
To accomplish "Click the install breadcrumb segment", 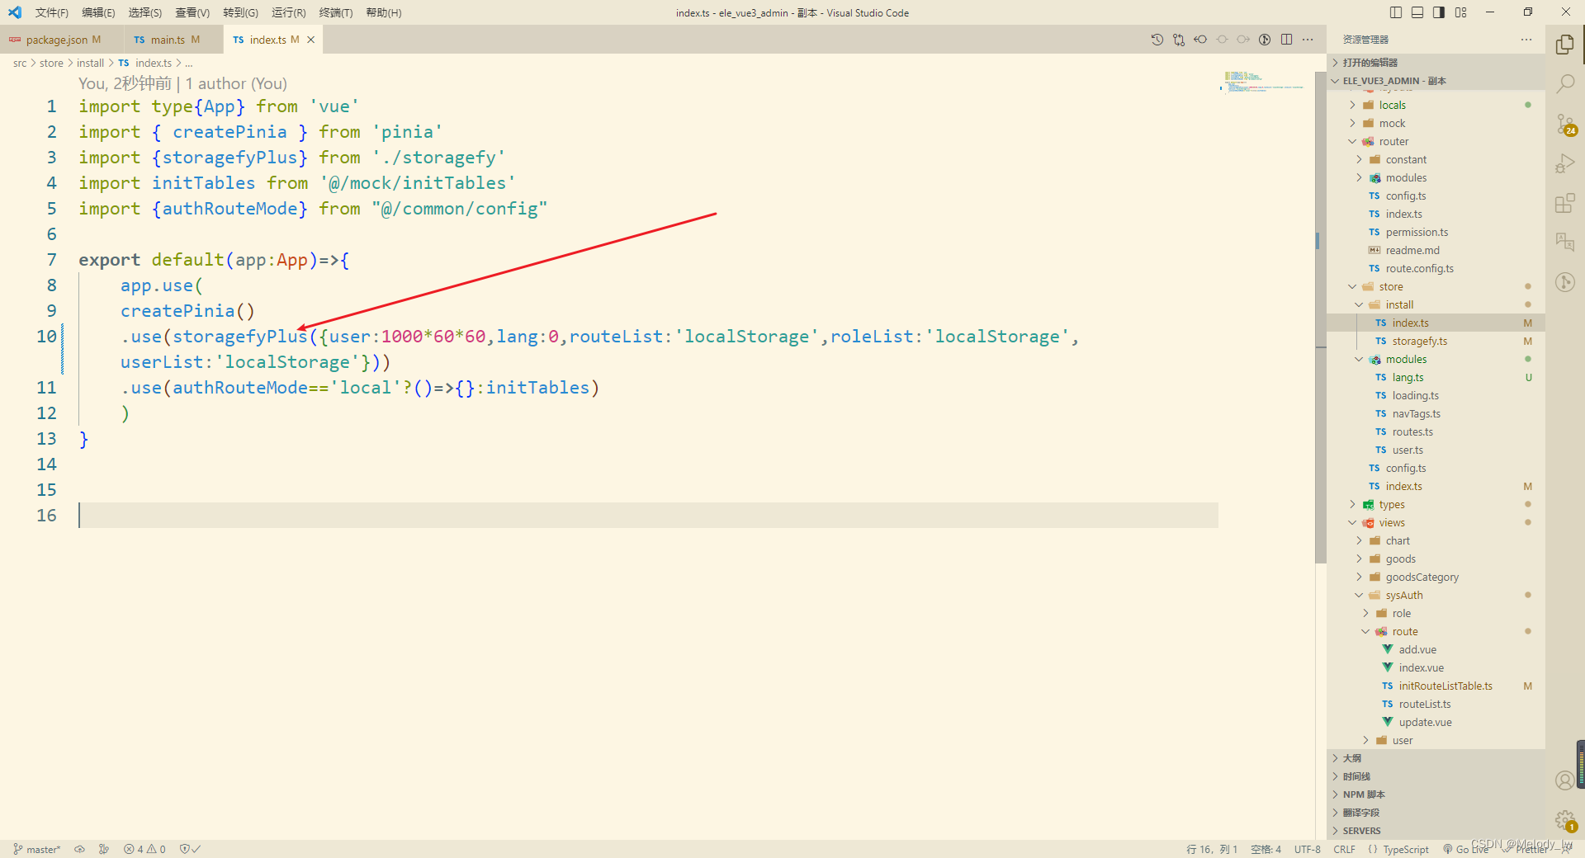I will pyautogui.click(x=90, y=63).
